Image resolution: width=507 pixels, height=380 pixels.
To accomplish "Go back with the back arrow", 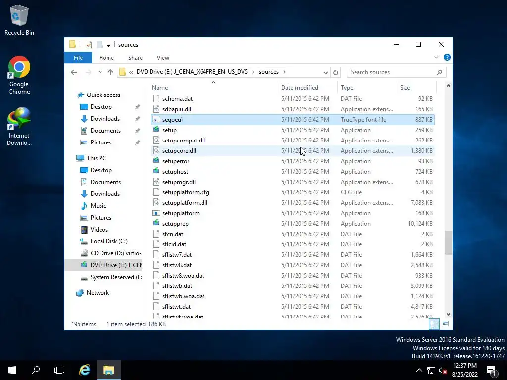I will (74, 72).
